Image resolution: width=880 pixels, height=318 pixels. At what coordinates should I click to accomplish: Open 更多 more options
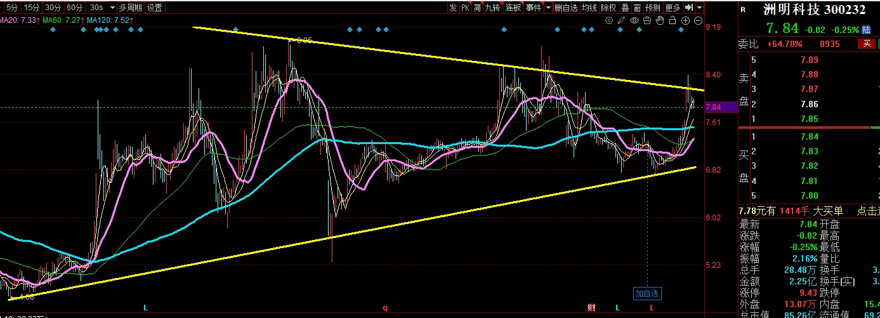[x=673, y=8]
